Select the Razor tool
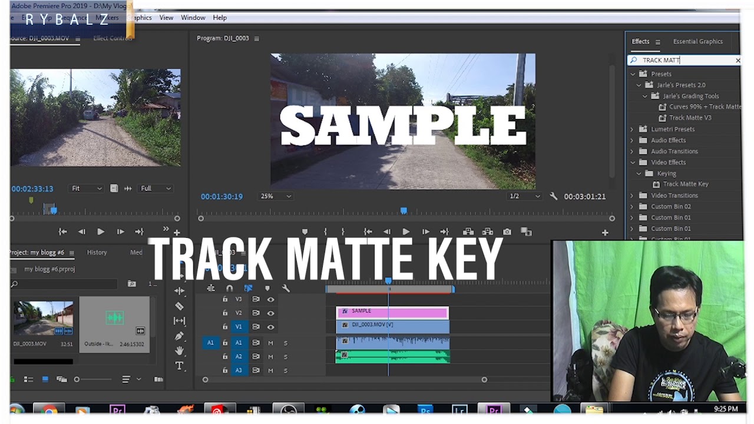Screen dimensions: 754x424 click(x=179, y=306)
